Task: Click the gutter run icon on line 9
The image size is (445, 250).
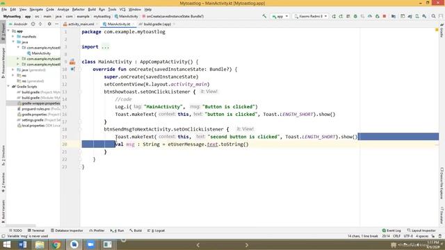Action: (72, 62)
